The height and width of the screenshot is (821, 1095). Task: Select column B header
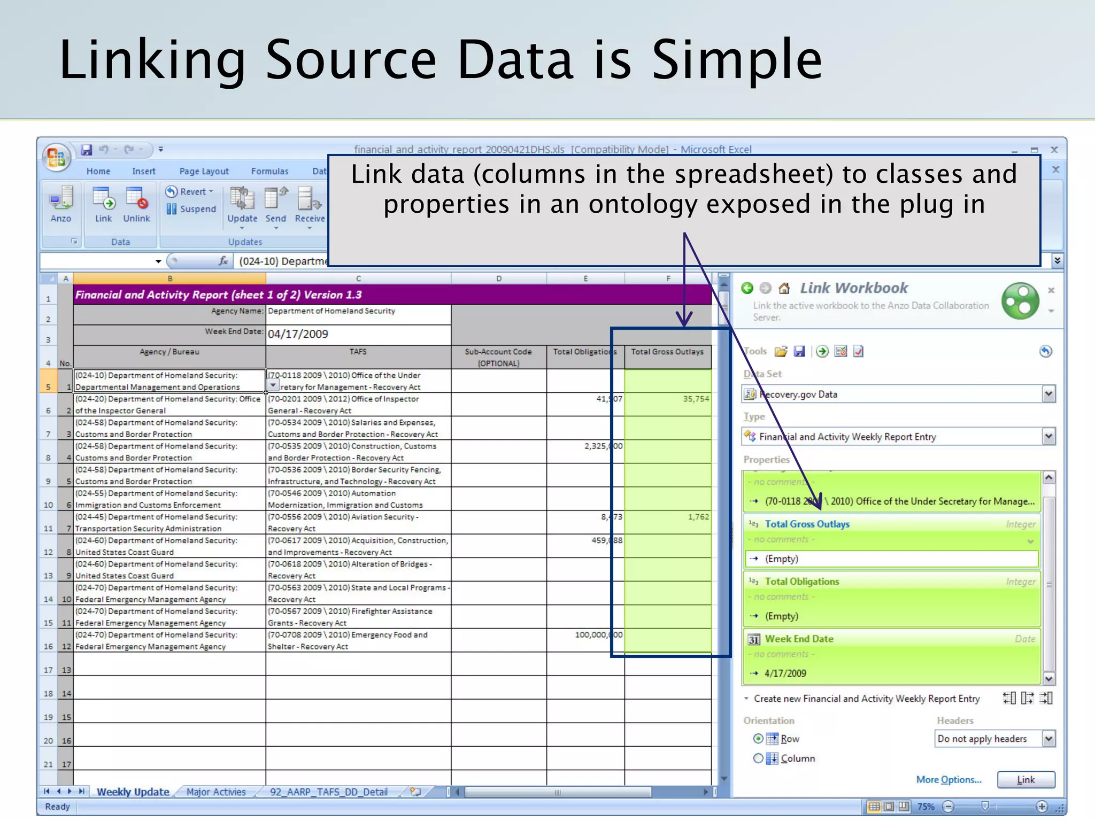[x=169, y=278]
